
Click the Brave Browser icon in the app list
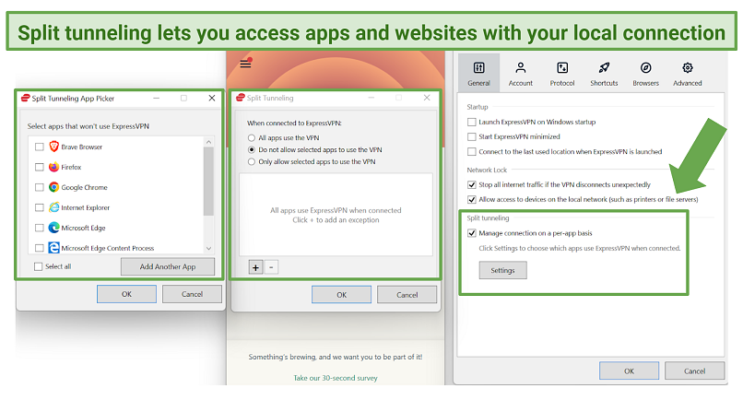pos(54,147)
